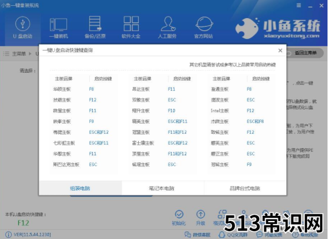
Task: Click the 其它机型 hint text in dialog
Action: coord(233,65)
